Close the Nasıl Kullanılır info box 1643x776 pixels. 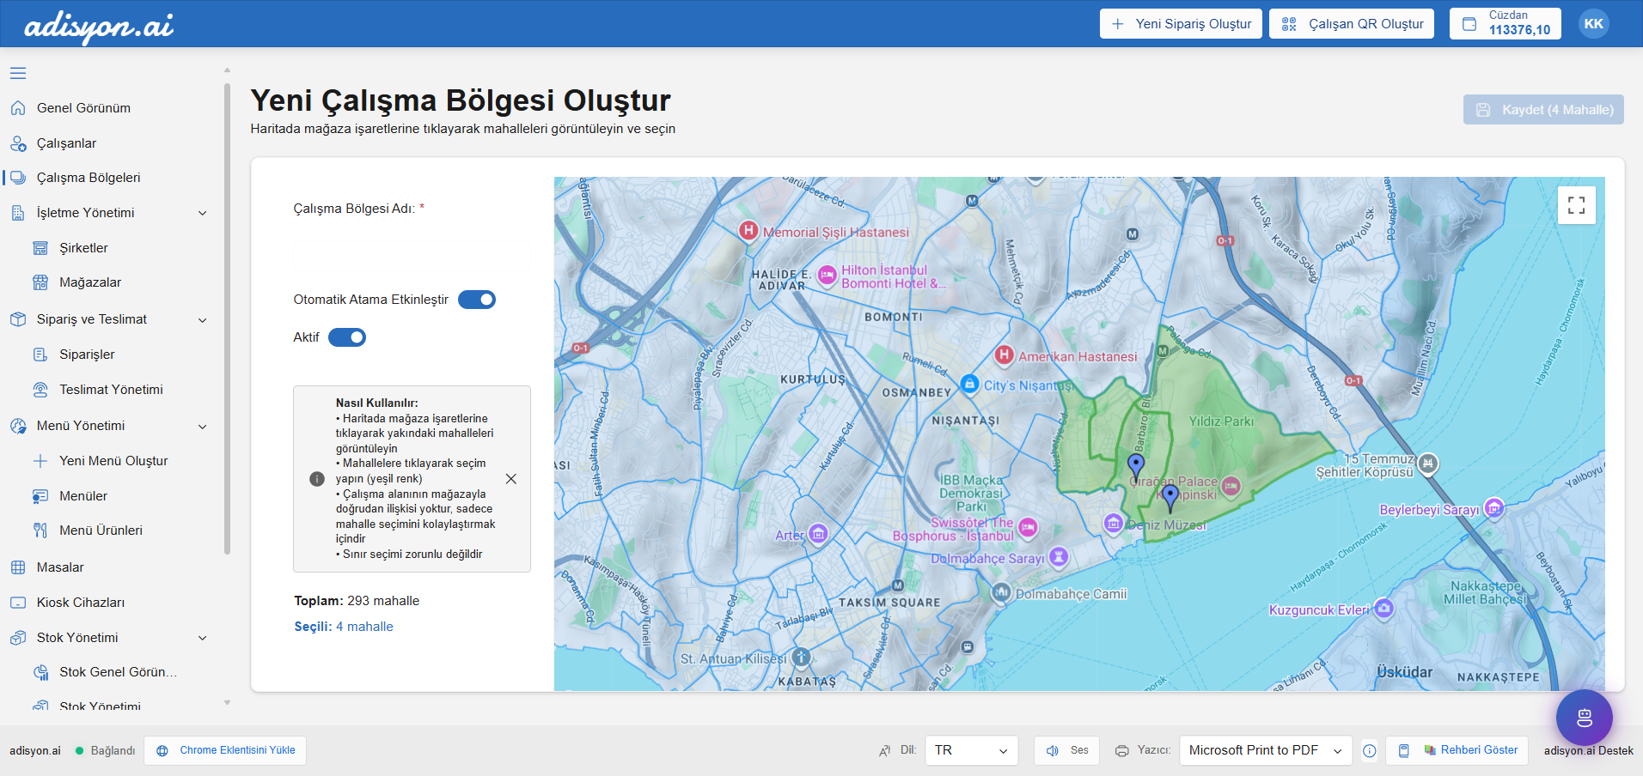511,479
